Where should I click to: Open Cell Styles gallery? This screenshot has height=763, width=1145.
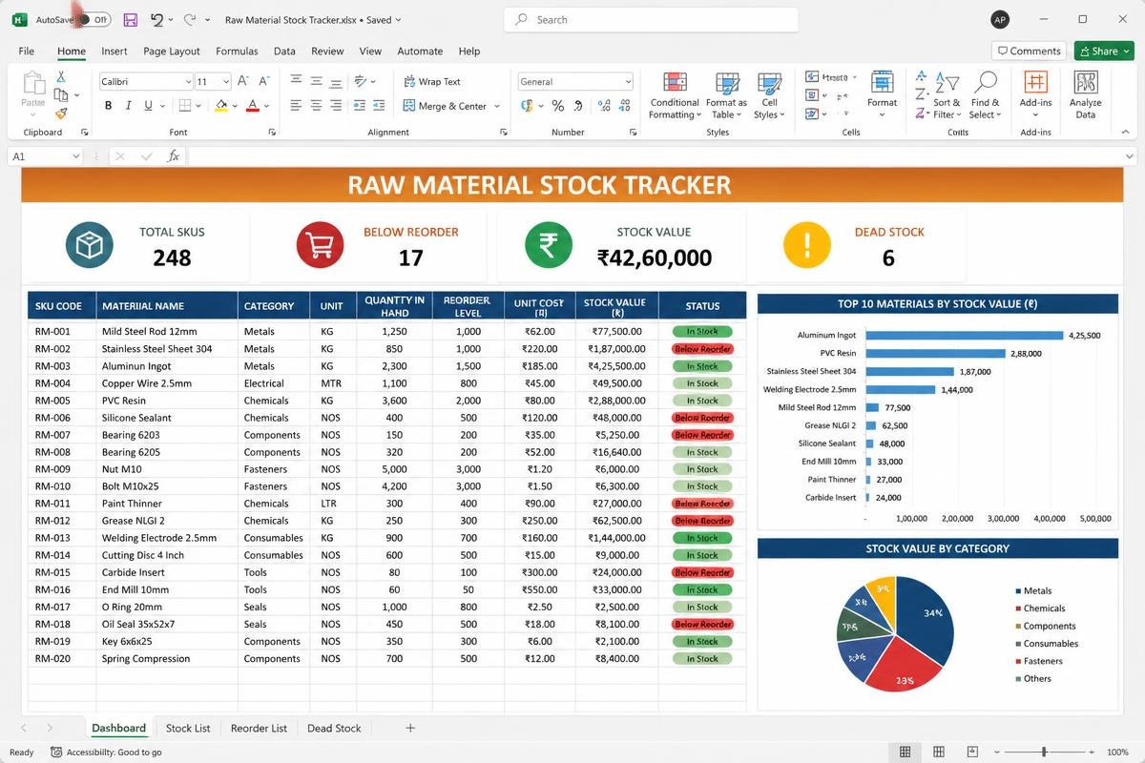coord(769,95)
